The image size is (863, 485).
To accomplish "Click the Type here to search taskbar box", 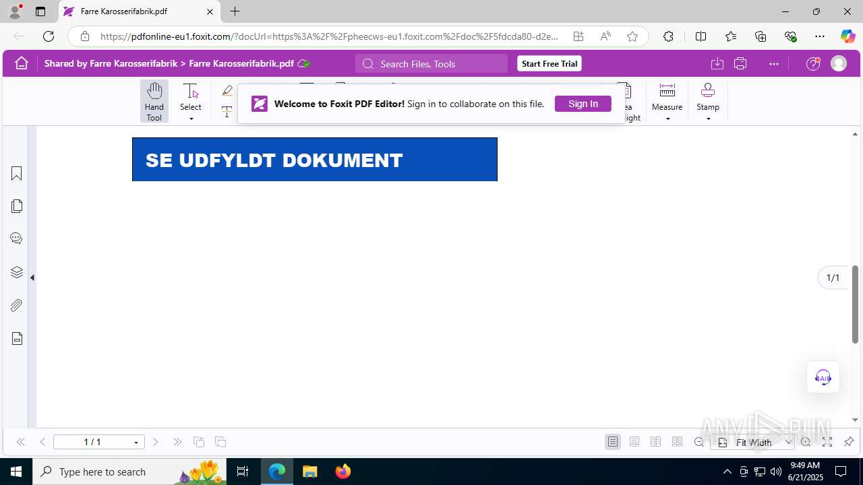I will coord(130,472).
